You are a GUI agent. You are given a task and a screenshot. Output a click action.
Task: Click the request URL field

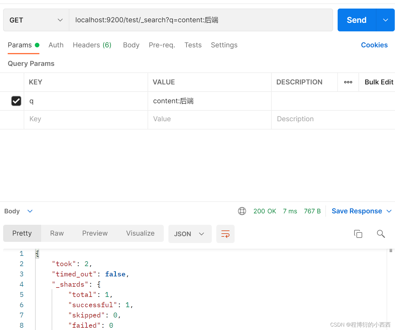click(201, 20)
